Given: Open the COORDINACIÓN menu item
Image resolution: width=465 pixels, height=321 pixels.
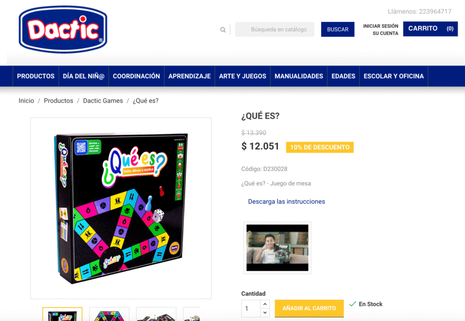Looking at the screenshot, I should 136,76.
